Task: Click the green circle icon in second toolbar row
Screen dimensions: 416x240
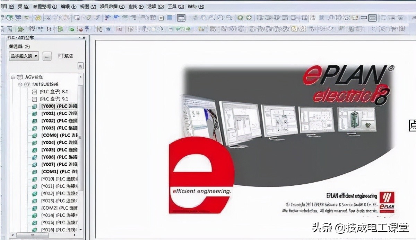Action: click(x=71, y=29)
